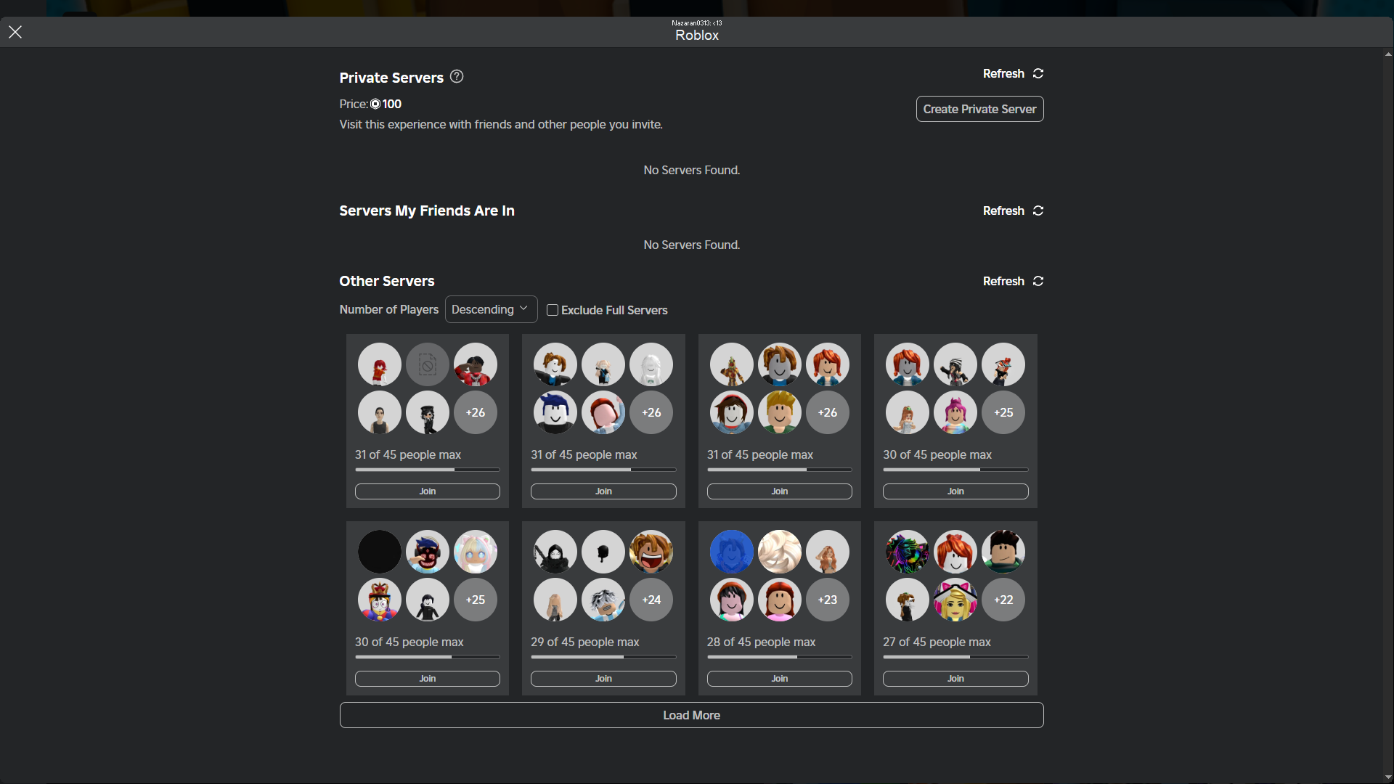Click the +24 more players avatar badge
This screenshot has width=1394, height=784.
651,600
